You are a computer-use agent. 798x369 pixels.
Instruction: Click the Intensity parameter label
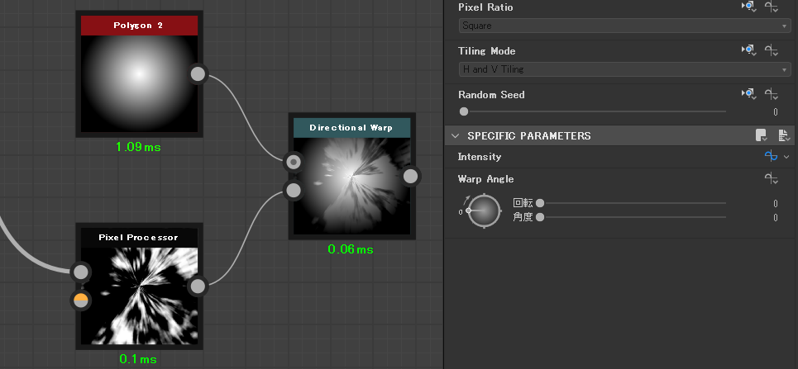click(x=480, y=157)
